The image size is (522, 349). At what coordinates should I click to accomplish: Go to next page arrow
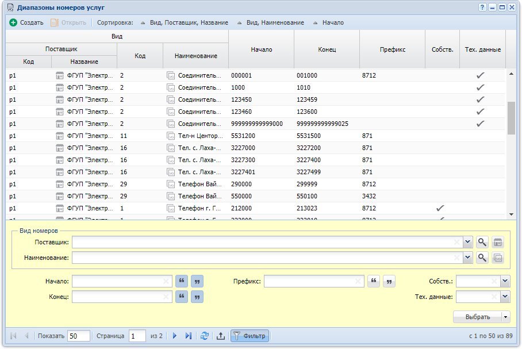pos(175,336)
